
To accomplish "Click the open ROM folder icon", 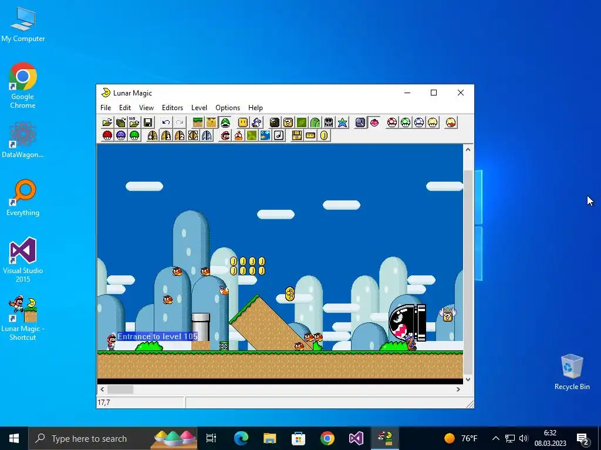I will (x=107, y=122).
